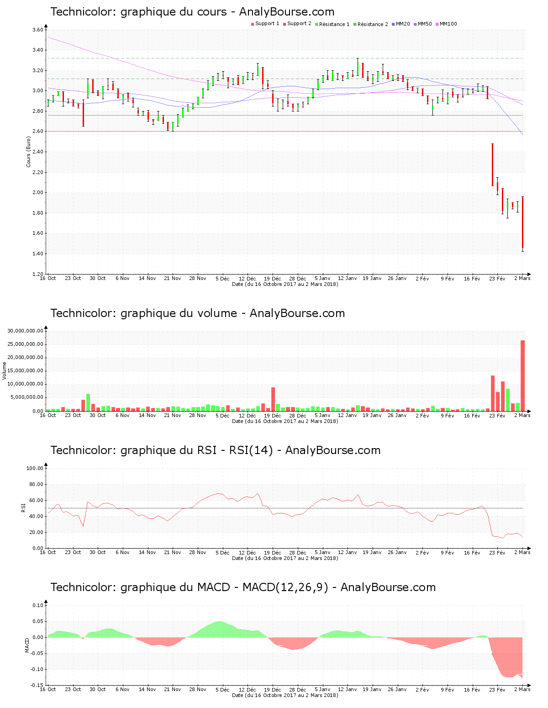Click the pink MM100 legend swatch
The image size is (548, 708).
coord(437,24)
